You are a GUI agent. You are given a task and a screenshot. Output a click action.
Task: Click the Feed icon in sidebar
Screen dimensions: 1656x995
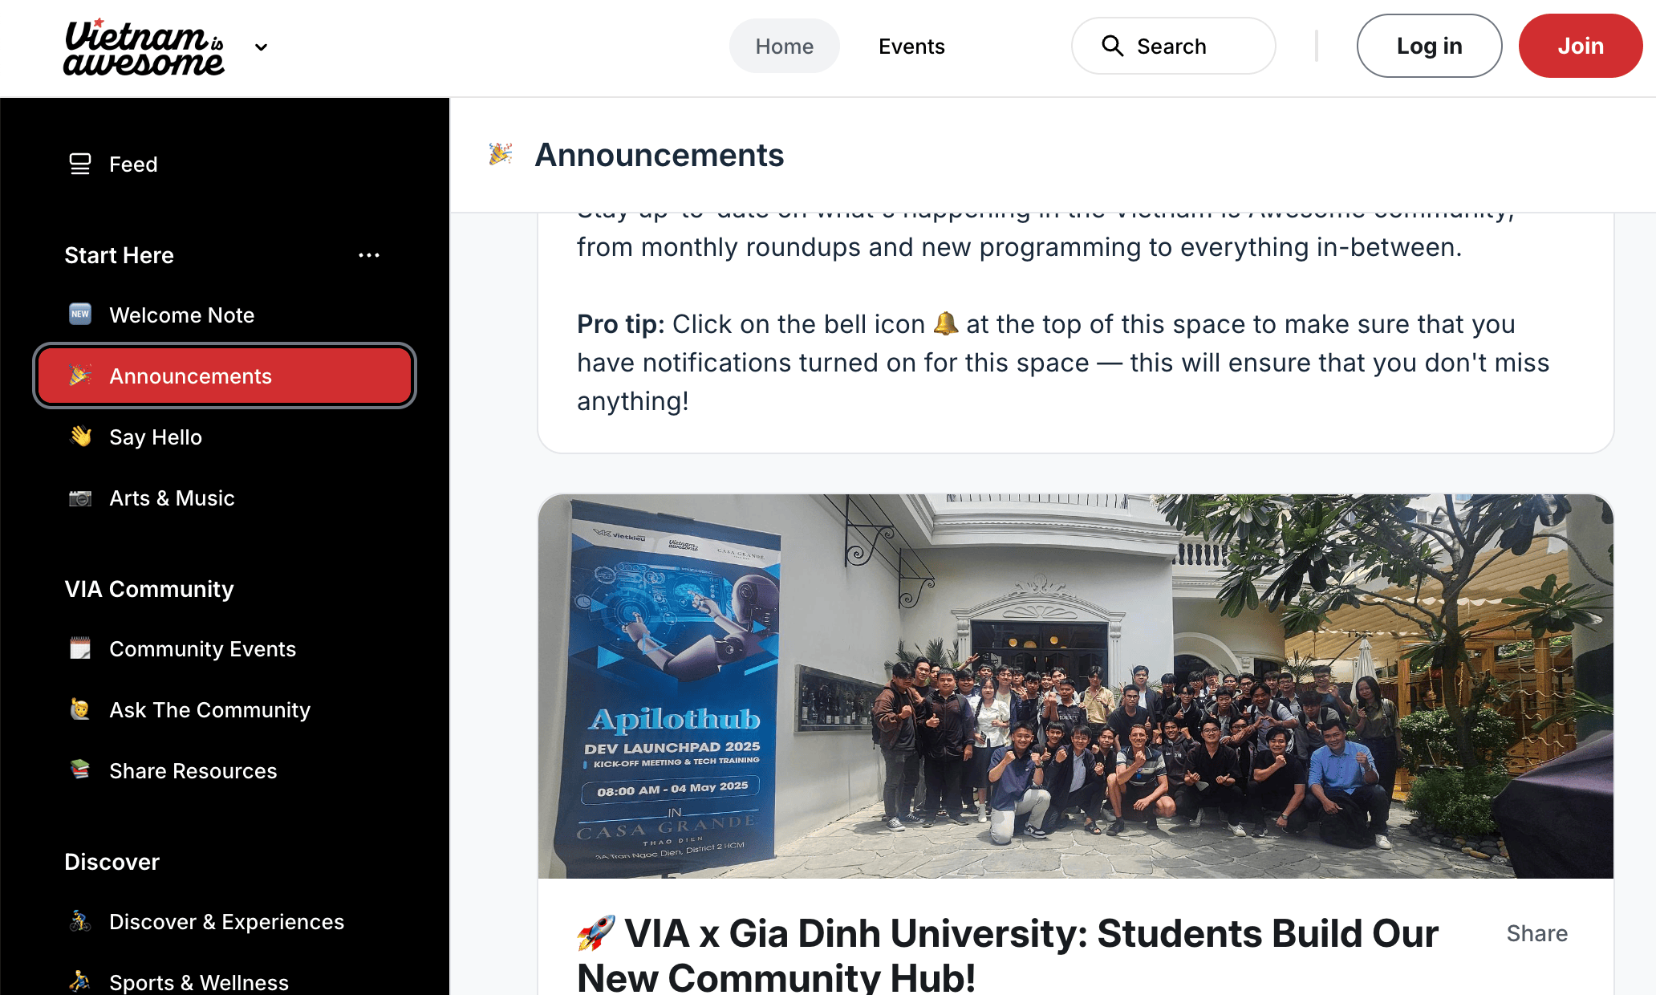pyautogui.click(x=80, y=164)
